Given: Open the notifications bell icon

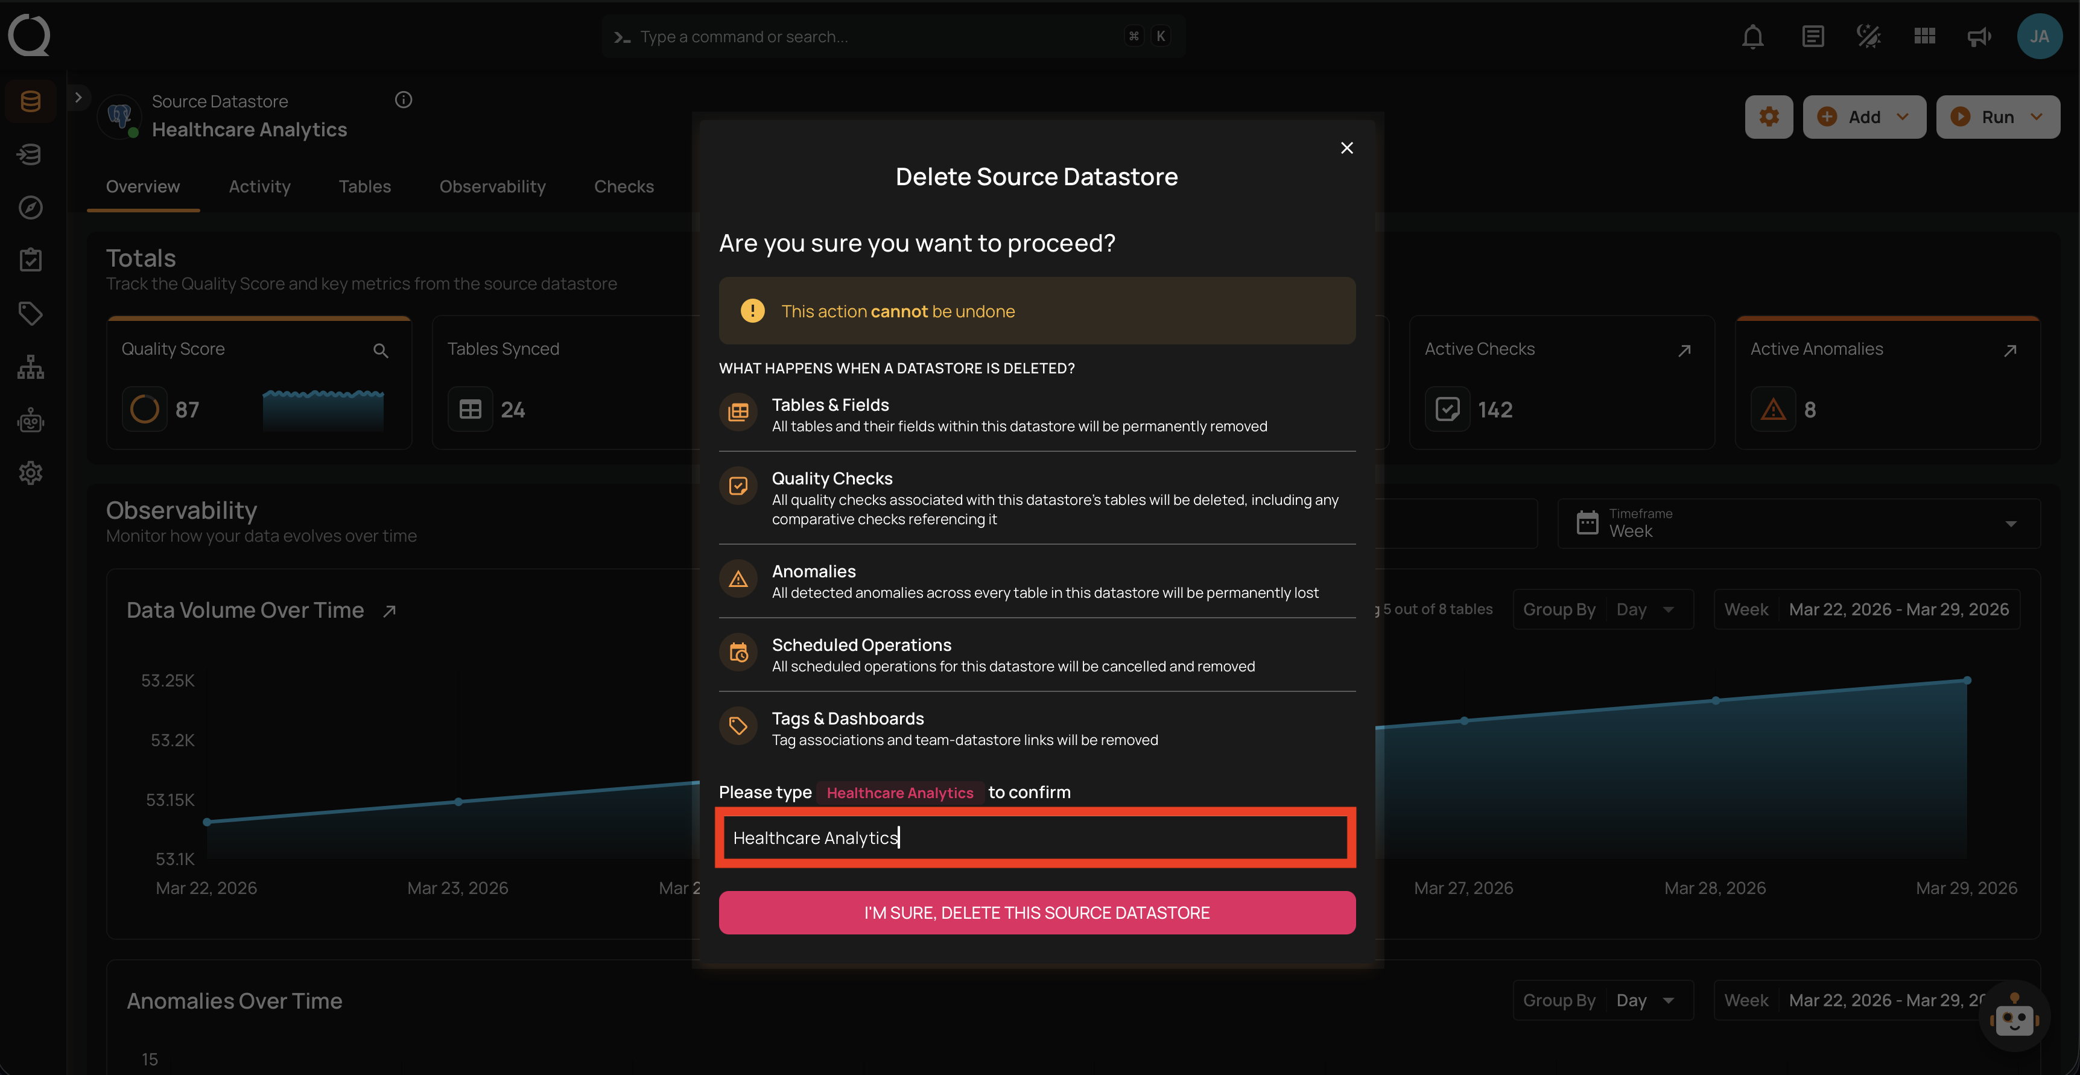Looking at the screenshot, I should (1752, 36).
